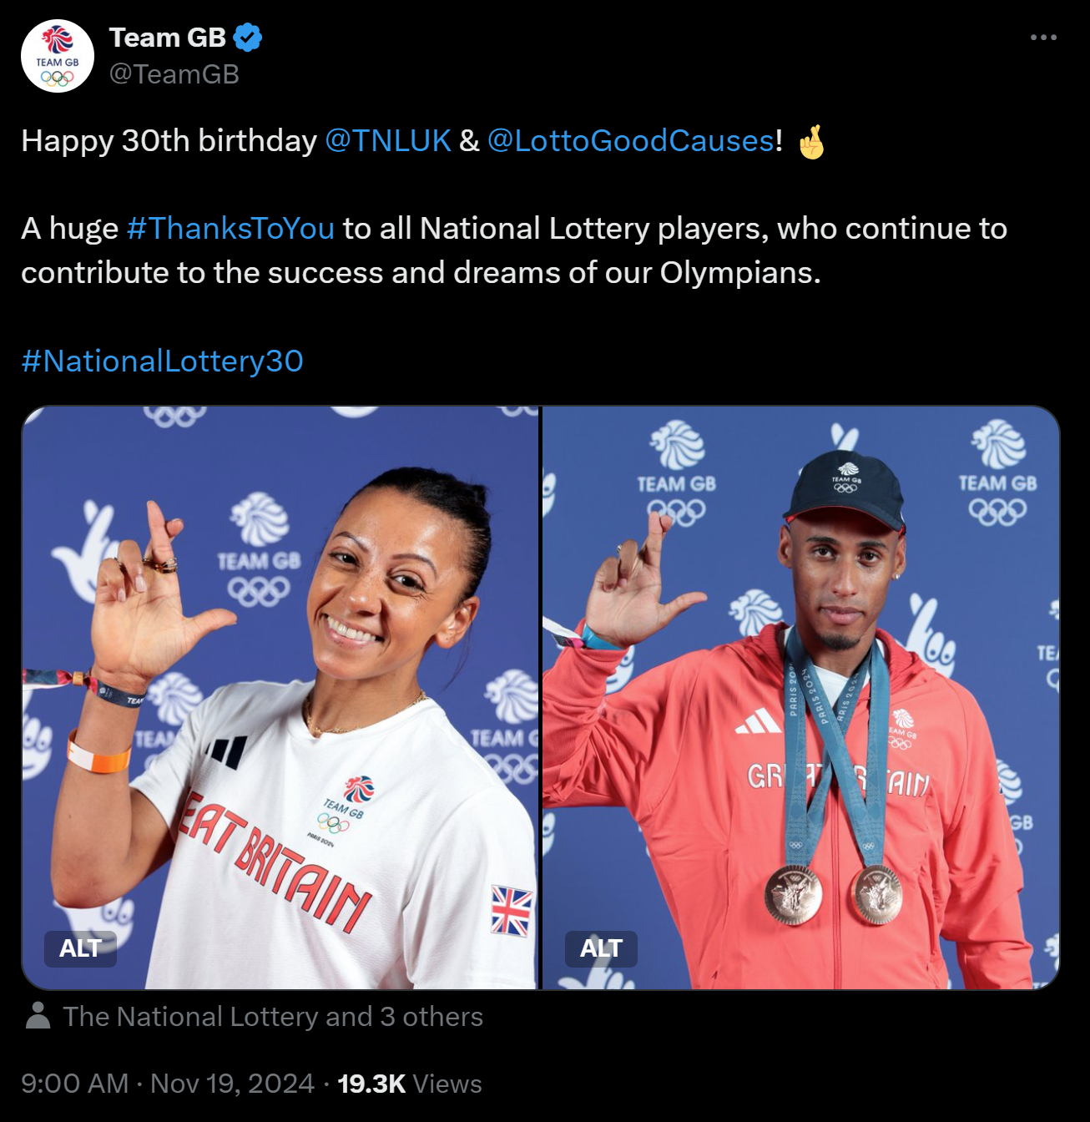
Task: Open the left photo of smiling woman
Action: [x=280, y=698]
